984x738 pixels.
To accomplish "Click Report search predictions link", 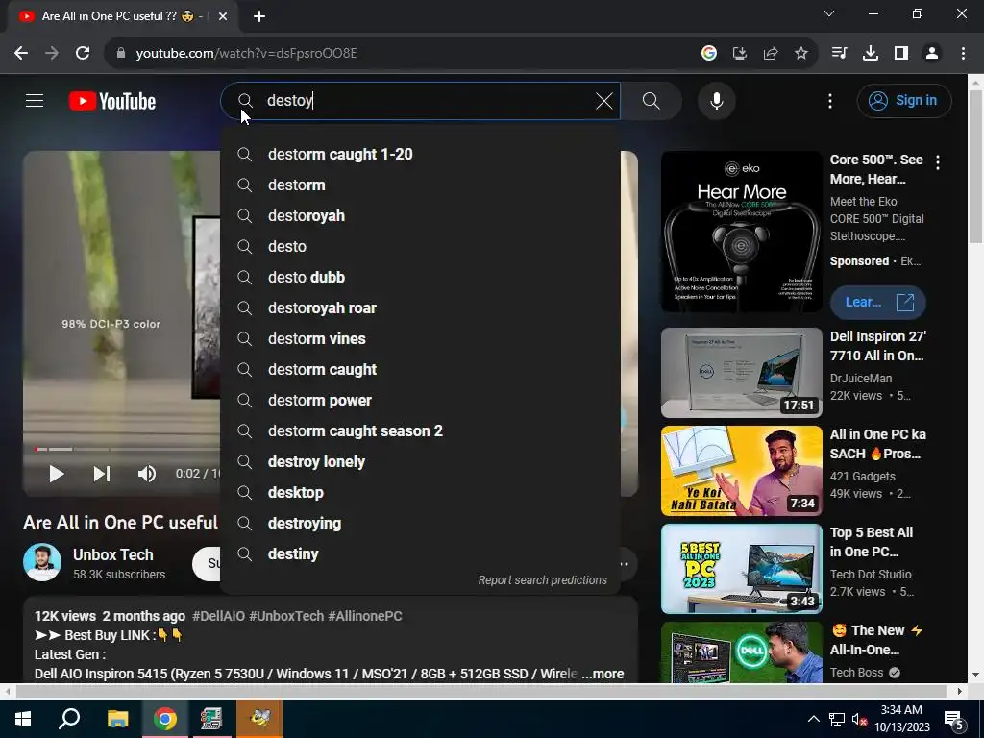I will point(542,579).
